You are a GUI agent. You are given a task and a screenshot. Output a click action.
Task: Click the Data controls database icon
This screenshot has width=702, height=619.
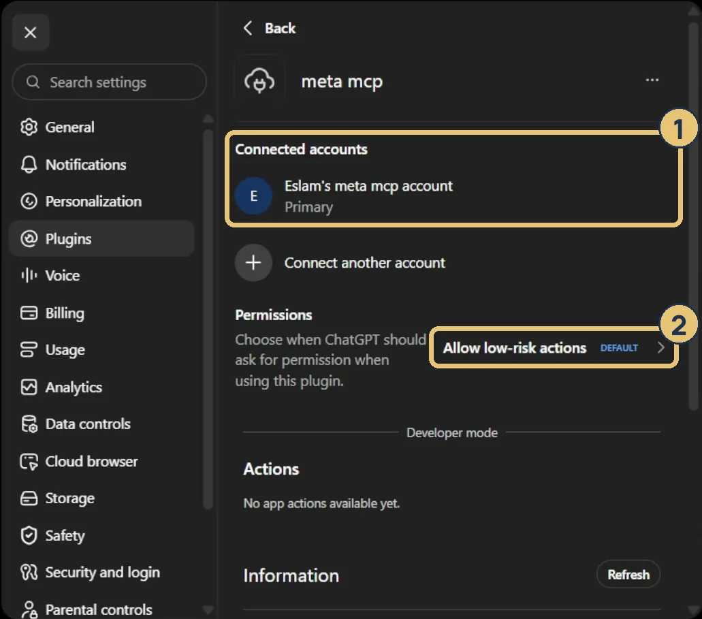coord(29,424)
